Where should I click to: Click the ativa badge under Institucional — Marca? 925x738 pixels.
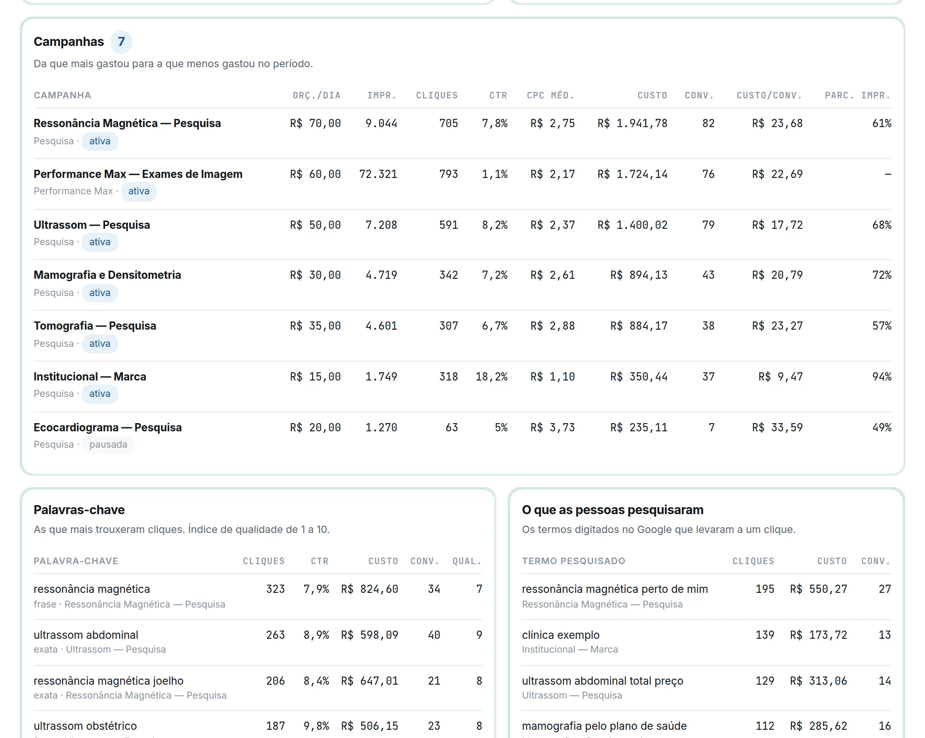coord(100,394)
